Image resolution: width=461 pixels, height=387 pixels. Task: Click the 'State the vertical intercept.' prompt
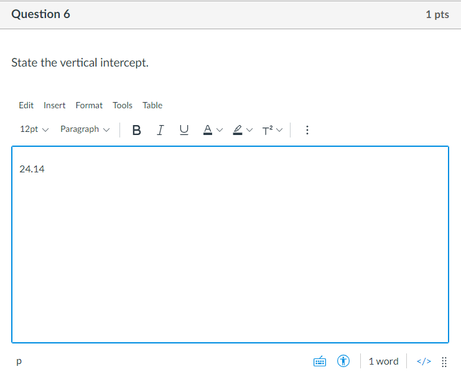(80, 63)
